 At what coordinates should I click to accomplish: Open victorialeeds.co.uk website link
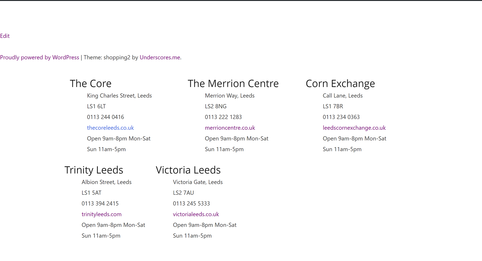click(x=196, y=214)
